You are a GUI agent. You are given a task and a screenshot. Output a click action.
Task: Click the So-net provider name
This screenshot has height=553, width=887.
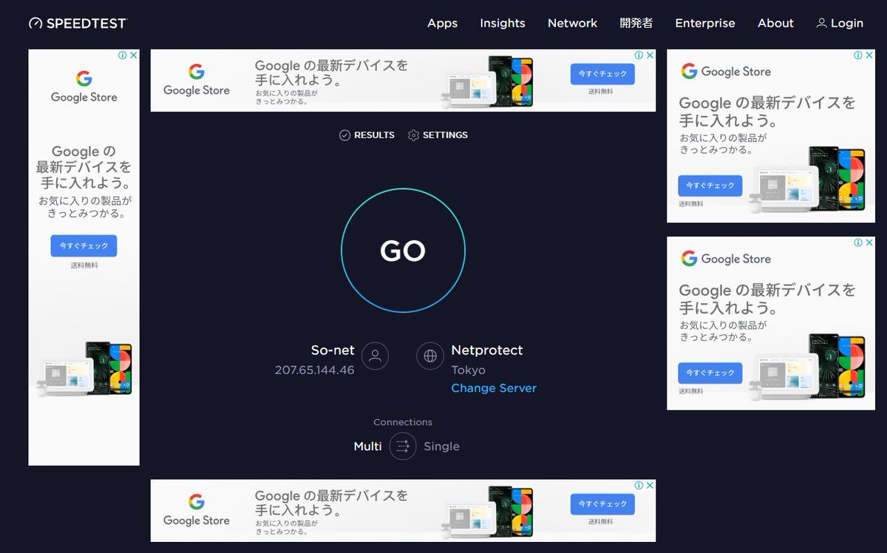tap(333, 350)
